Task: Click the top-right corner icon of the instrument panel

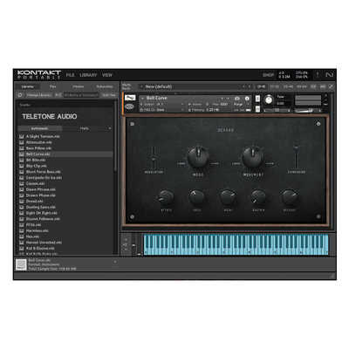Action: pos(318,124)
